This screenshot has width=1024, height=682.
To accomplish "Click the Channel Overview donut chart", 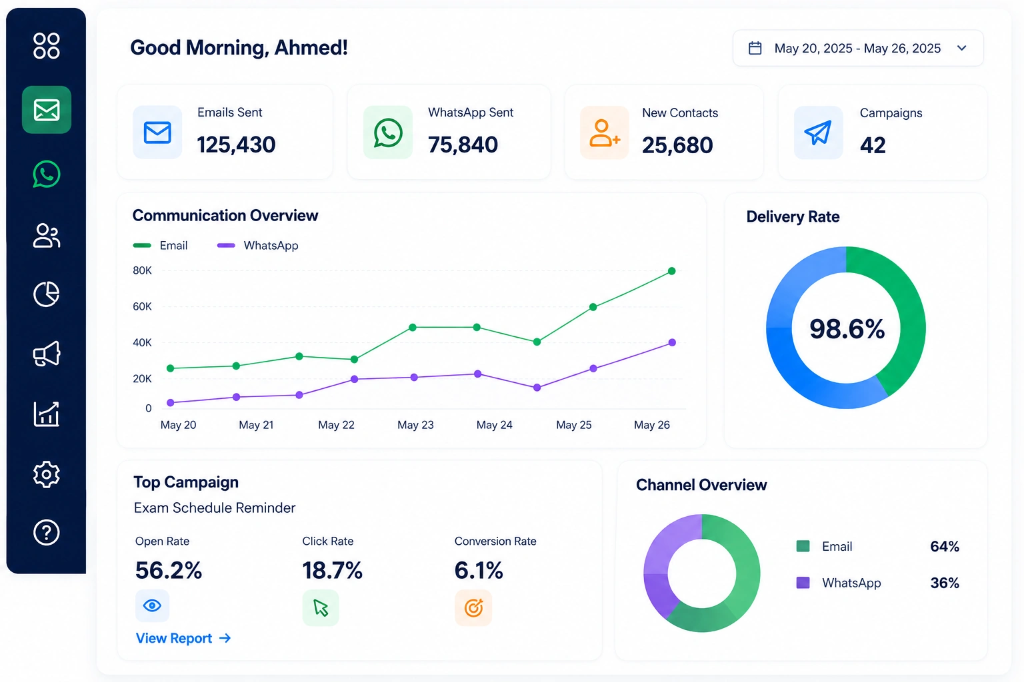I will pos(702,573).
